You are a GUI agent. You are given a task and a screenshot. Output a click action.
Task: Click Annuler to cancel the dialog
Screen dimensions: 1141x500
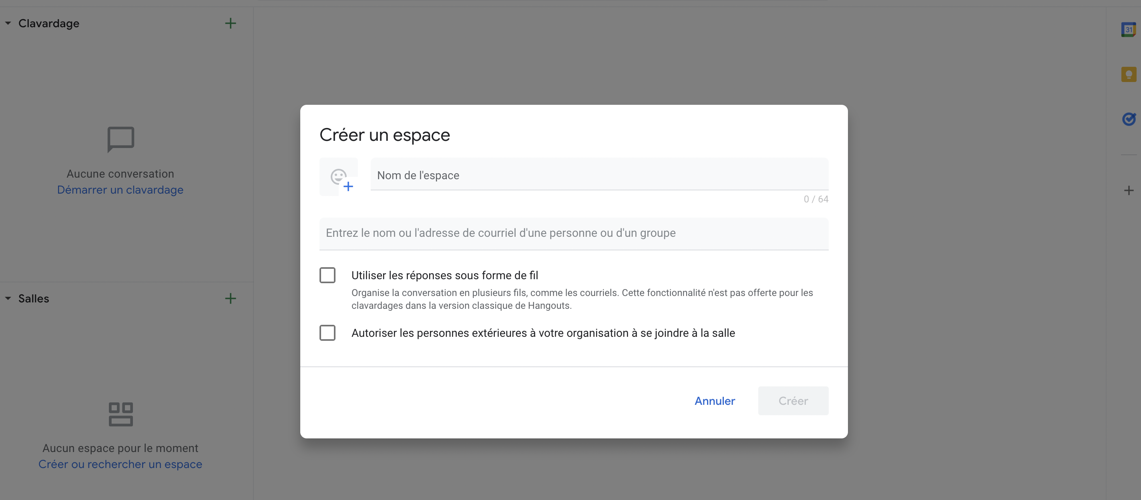point(715,401)
